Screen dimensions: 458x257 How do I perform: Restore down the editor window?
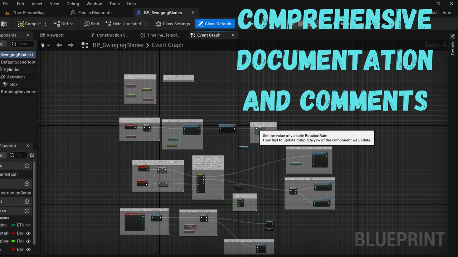[438, 4]
